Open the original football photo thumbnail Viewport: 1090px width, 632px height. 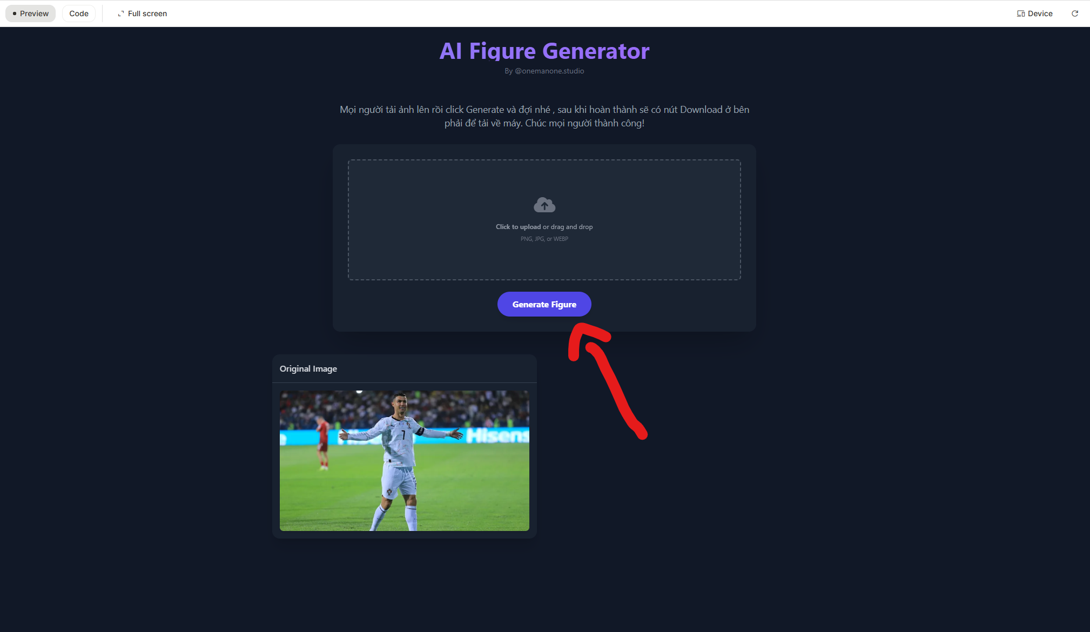pos(404,461)
